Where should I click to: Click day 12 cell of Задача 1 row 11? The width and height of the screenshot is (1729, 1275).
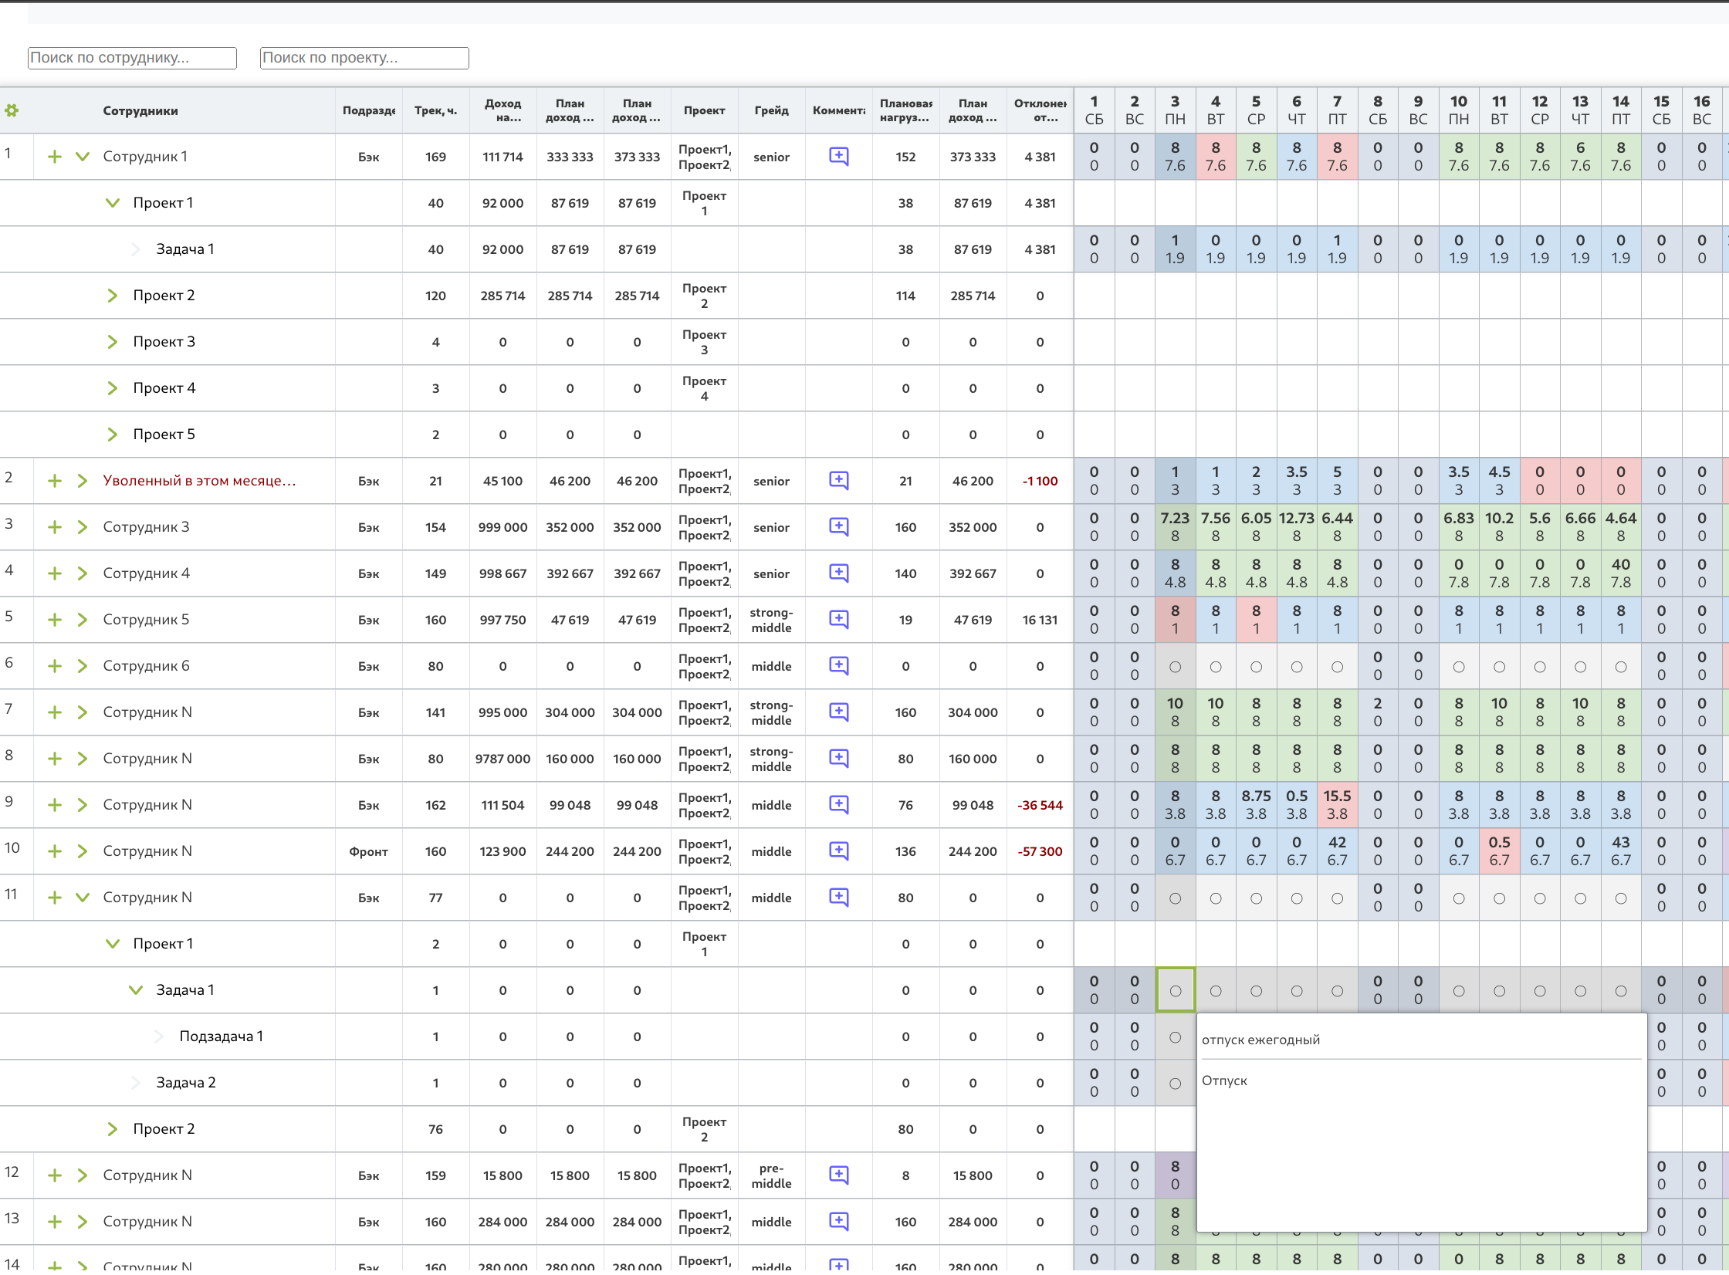tap(1540, 990)
